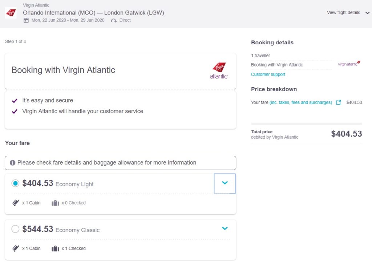Open the Customer support link
This screenshot has width=372, height=263.
268,74
